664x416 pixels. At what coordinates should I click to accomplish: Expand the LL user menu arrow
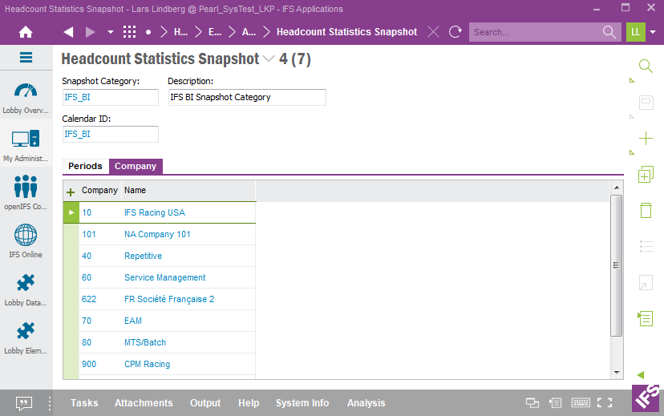click(653, 32)
